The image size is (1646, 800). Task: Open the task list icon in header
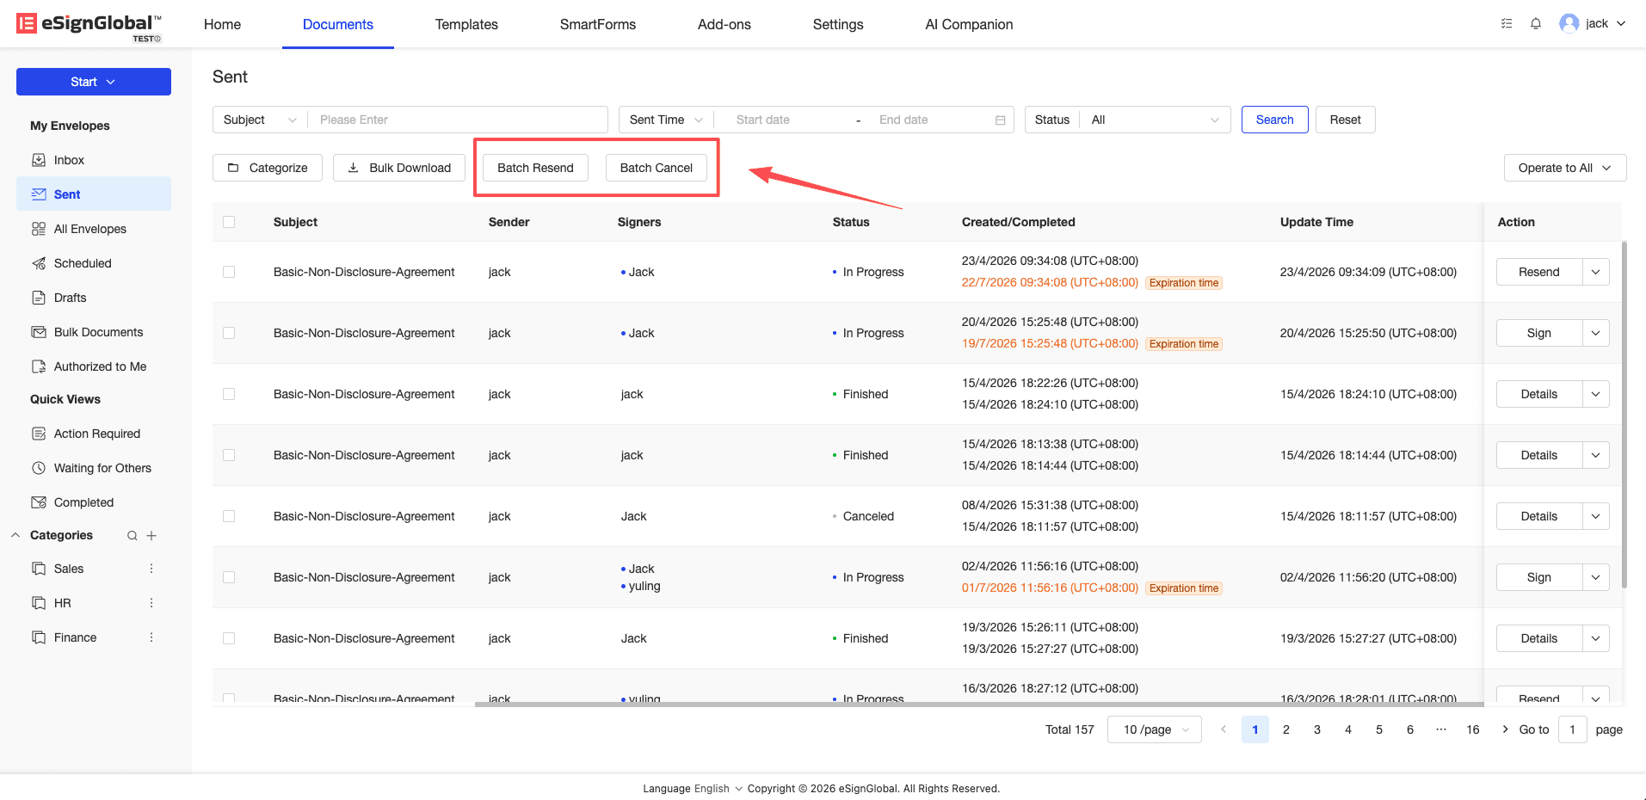1507,24
